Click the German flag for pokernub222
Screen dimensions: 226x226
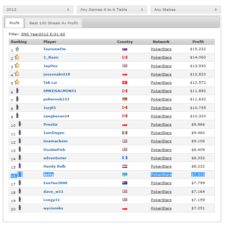(125, 99)
